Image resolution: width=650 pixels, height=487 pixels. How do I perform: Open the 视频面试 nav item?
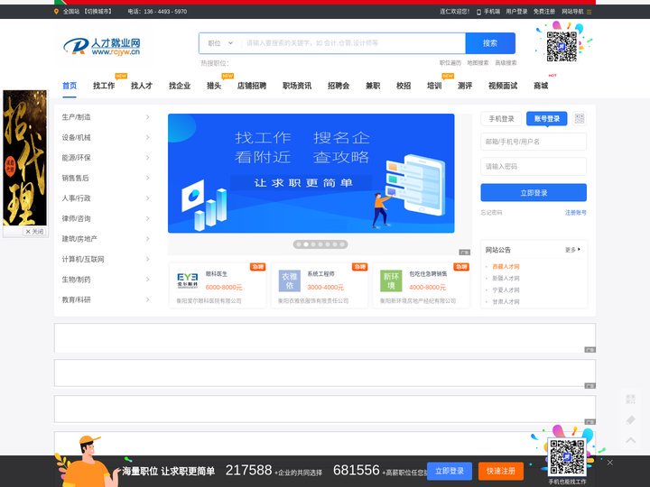[x=503, y=86]
